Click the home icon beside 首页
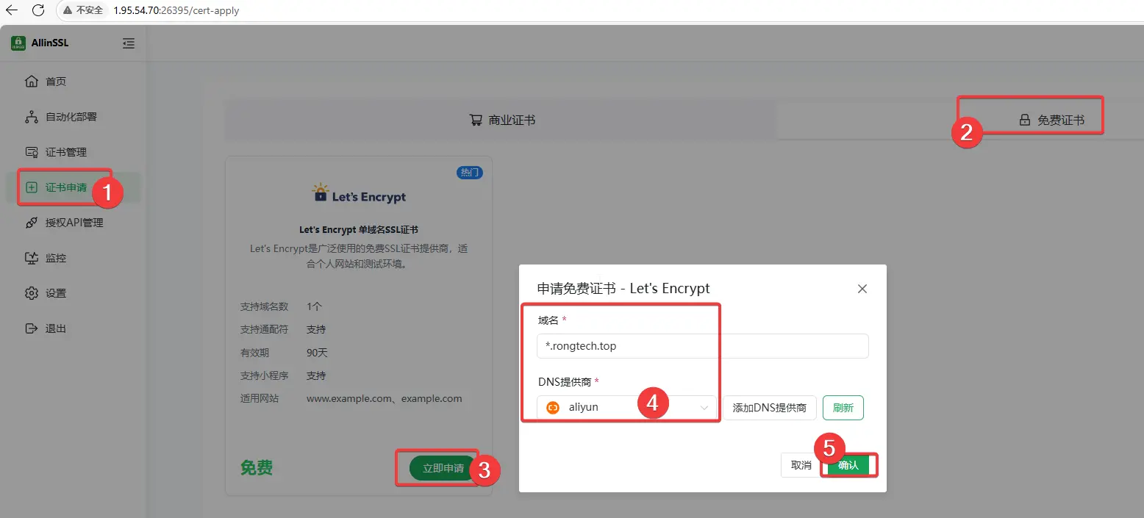 tap(31, 82)
